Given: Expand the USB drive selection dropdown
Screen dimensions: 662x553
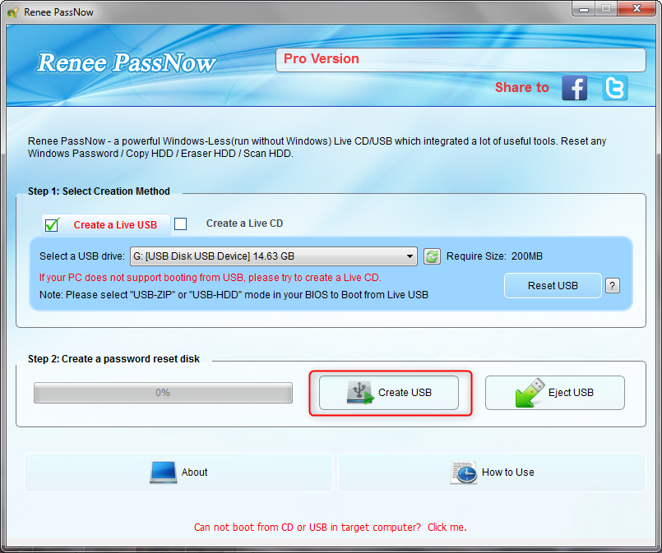Looking at the screenshot, I should point(410,257).
